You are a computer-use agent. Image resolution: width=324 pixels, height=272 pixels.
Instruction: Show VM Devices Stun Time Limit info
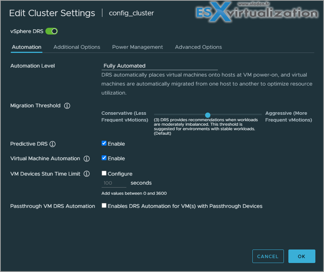87,174
